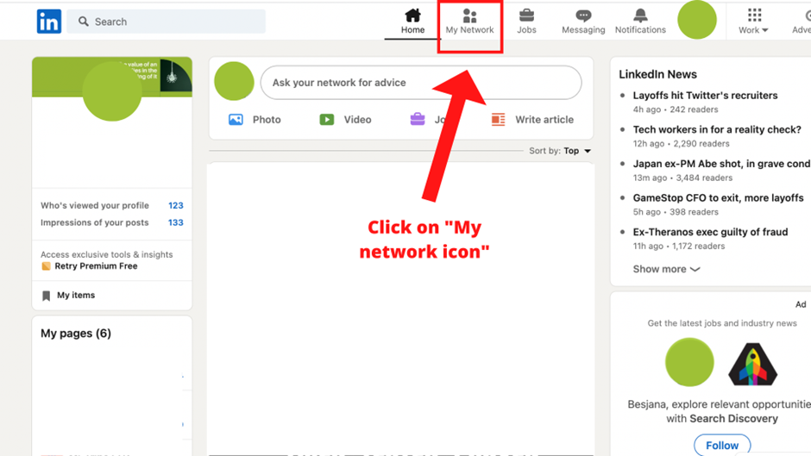811x456 pixels.
Task: Start a post in 'Ask your network for advice'
Action: pos(421,82)
